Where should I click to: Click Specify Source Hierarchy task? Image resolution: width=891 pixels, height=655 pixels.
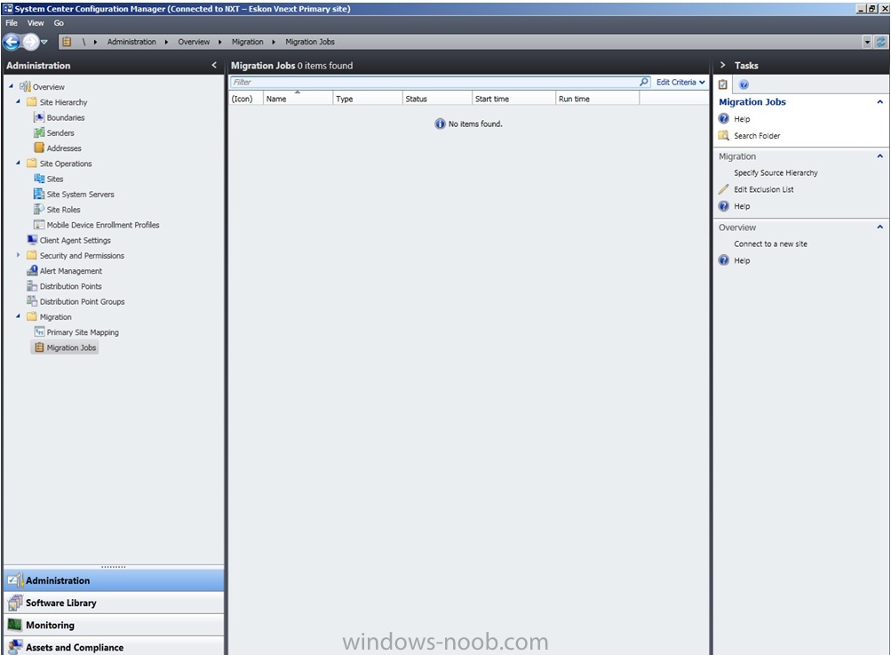pyautogui.click(x=776, y=172)
